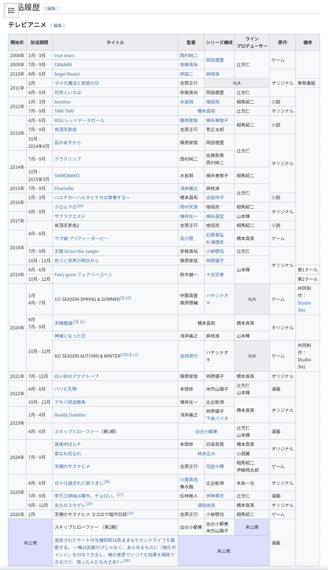The image size is (328, 570).
Task: Open the 白い砂のアクアトープ link
Action: tap(76, 376)
